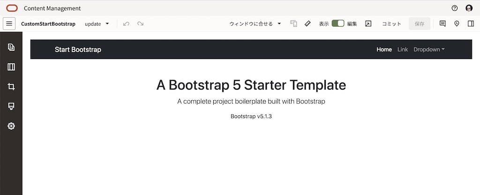Open preview in new window icon
480x195 pixels.
368,23
